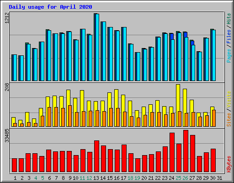Click day label 16 on the x-axis
The height and width of the screenshot is (183, 234).
pos(117,178)
